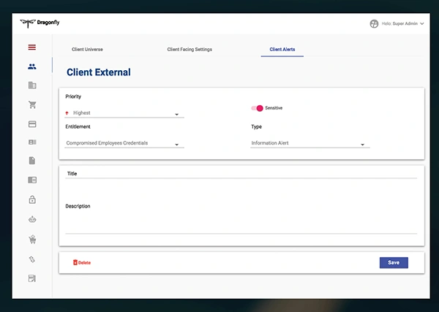Open the credit card sidebar icon
The height and width of the screenshot is (312, 439).
pos(32,124)
